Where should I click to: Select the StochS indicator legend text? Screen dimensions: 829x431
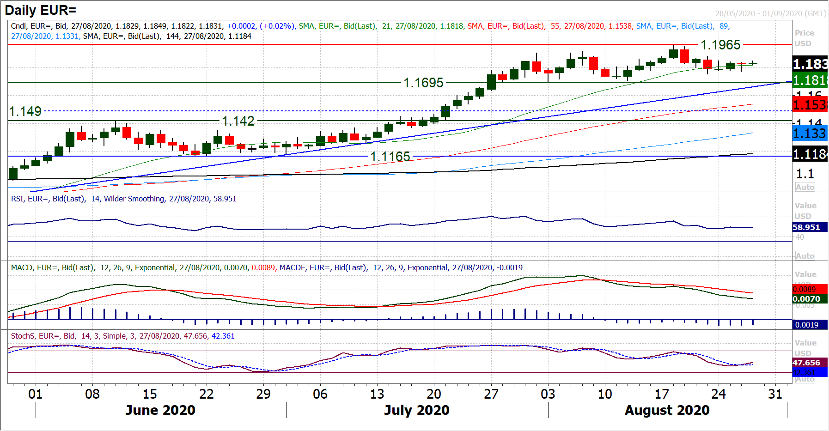coord(122,336)
